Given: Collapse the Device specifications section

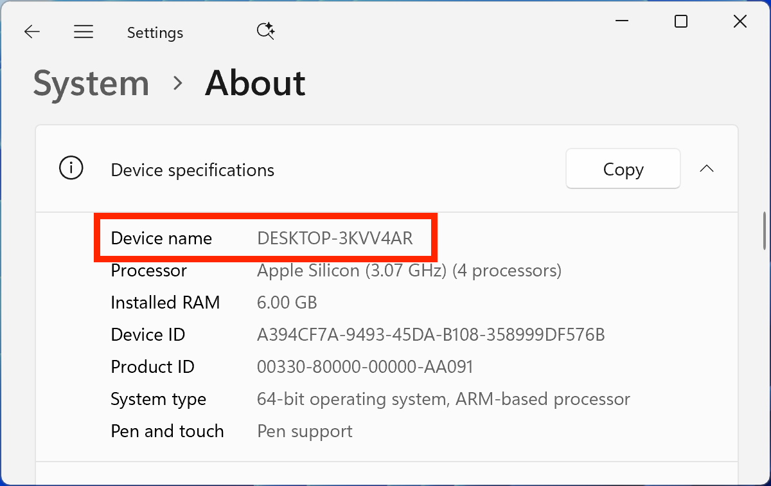Looking at the screenshot, I should coord(706,169).
